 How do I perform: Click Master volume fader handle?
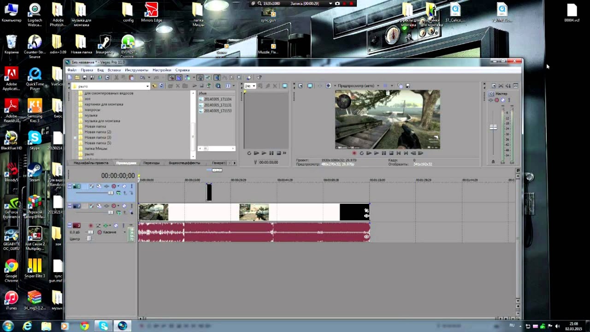pyautogui.click(x=493, y=127)
